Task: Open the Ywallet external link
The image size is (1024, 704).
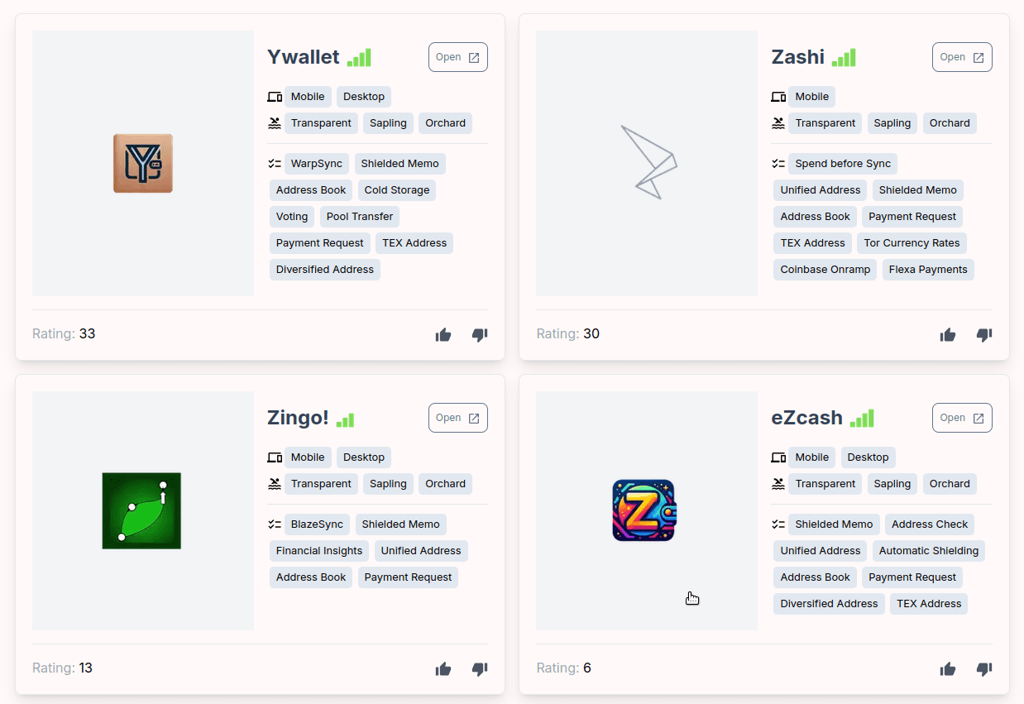Action: [x=458, y=57]
